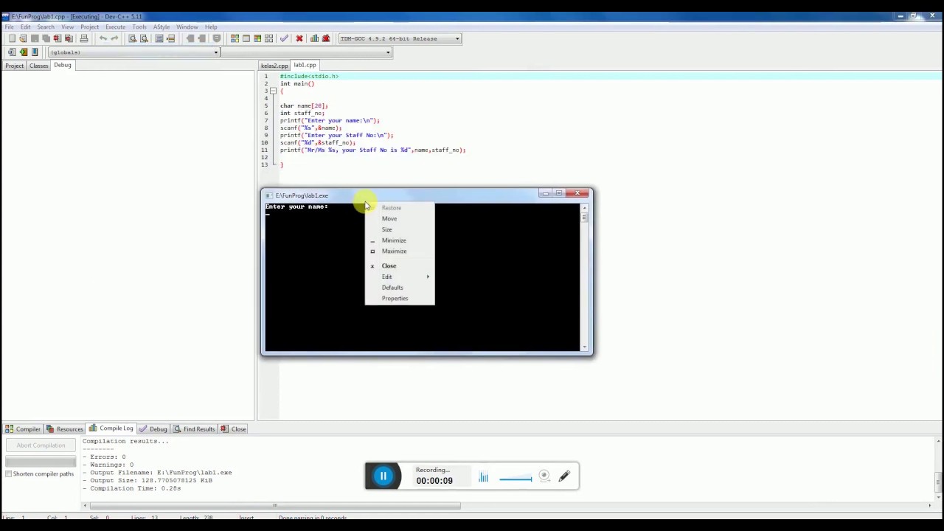Choose Size in console system menu

pyautogui.click(x=400, y=229)
